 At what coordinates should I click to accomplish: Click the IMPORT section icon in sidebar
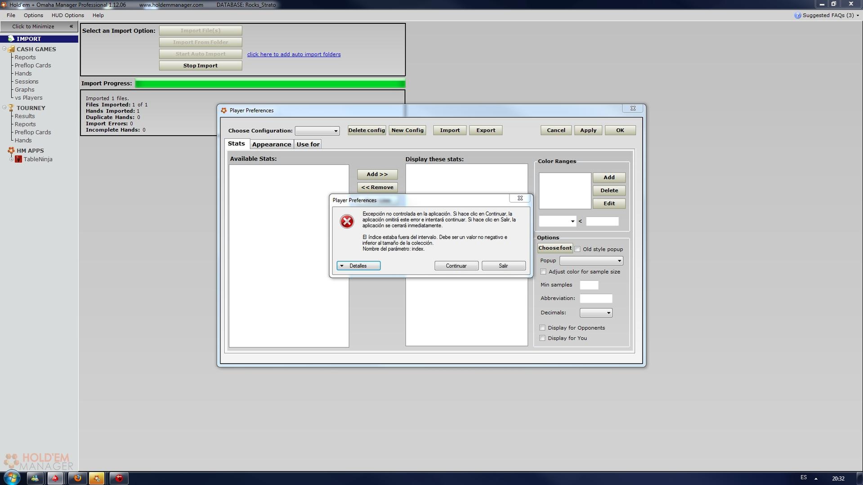click(11, 39)
